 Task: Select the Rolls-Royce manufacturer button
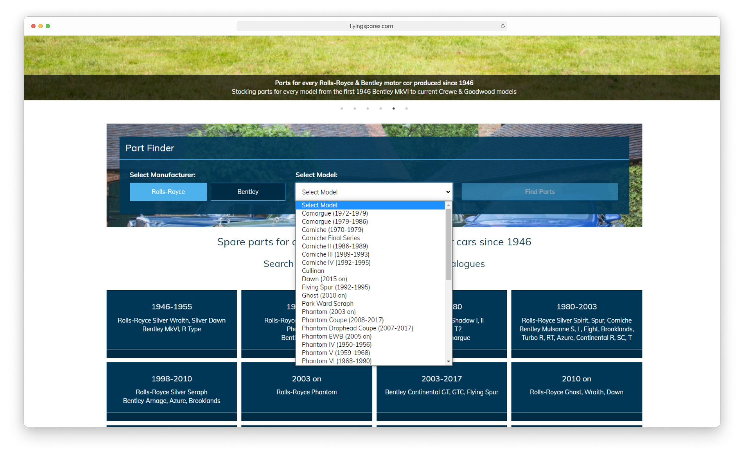pos(168,192)
